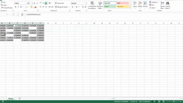This screenshot has height=103, width=183.
Task: Confirm the formula bar entry
Action: (x=18, y=15)
